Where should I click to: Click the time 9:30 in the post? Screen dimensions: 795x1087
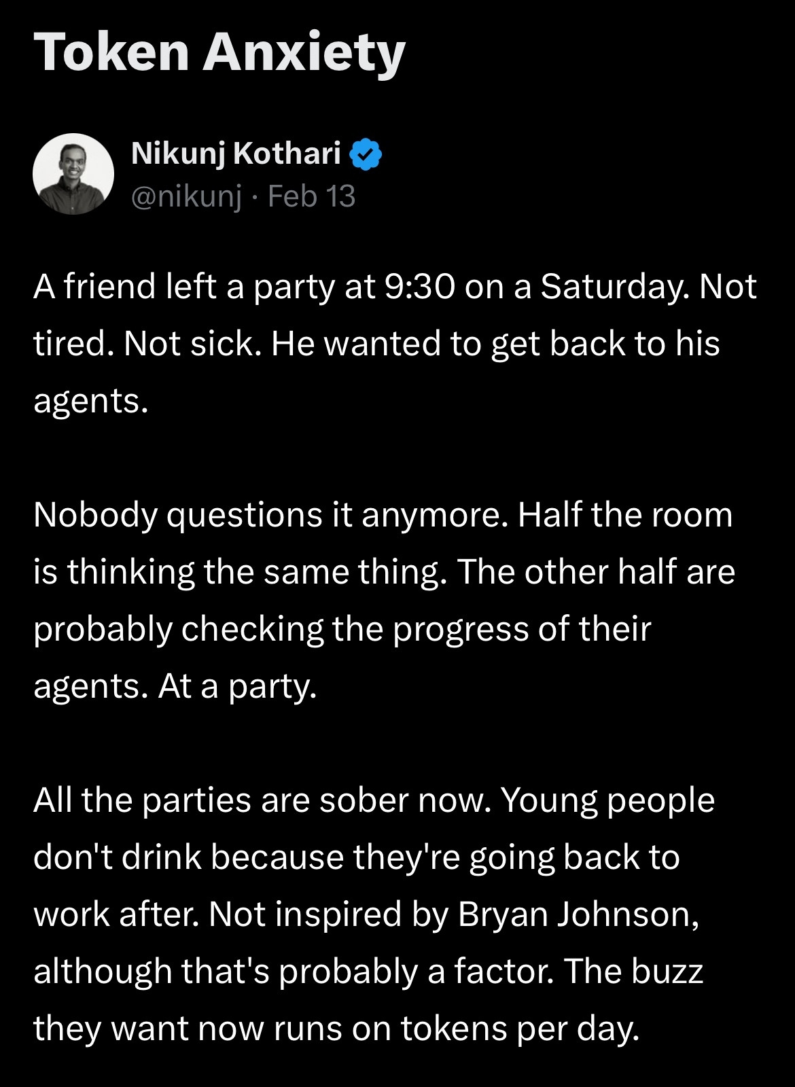[419, 286]
